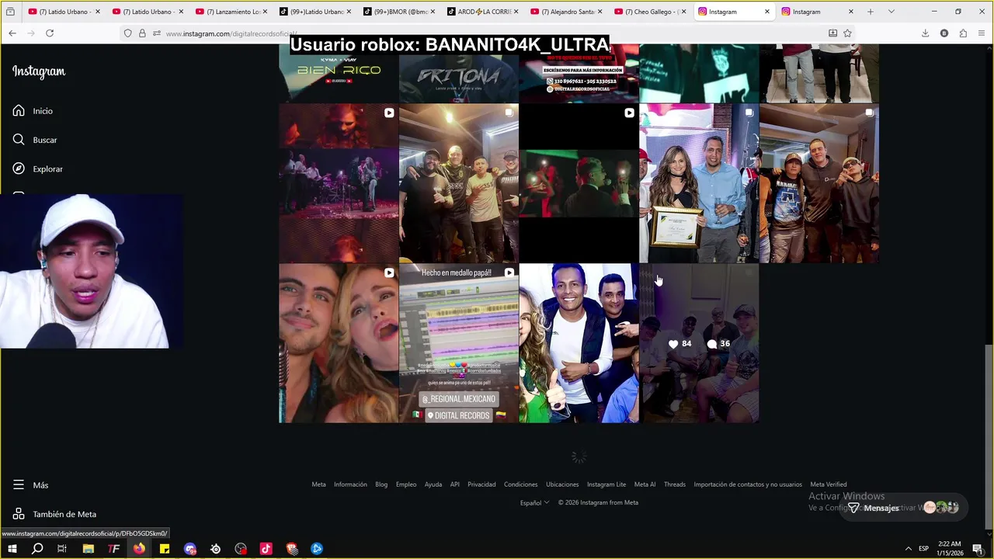Open footer link Threads
The height and width of the screenshot is (559, 994).
[674, 484]
